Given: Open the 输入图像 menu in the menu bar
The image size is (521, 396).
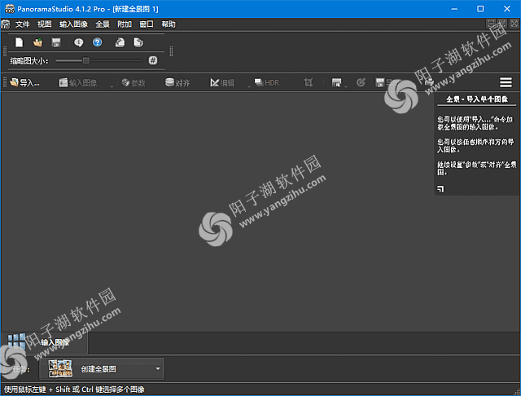Looking at the screenshot, I should click(73, 24).
